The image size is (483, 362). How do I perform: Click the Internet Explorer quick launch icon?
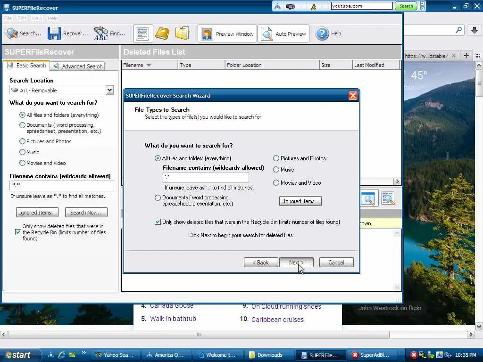tap(62, 354)
